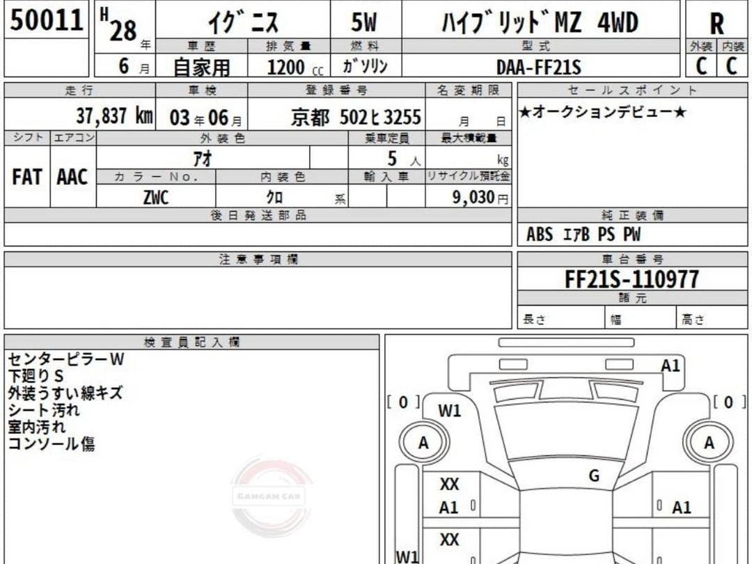The image size is (752, 564).
Task: Click the 幅 dimension field
Action: pyautogui.click(x=641, y=318)
